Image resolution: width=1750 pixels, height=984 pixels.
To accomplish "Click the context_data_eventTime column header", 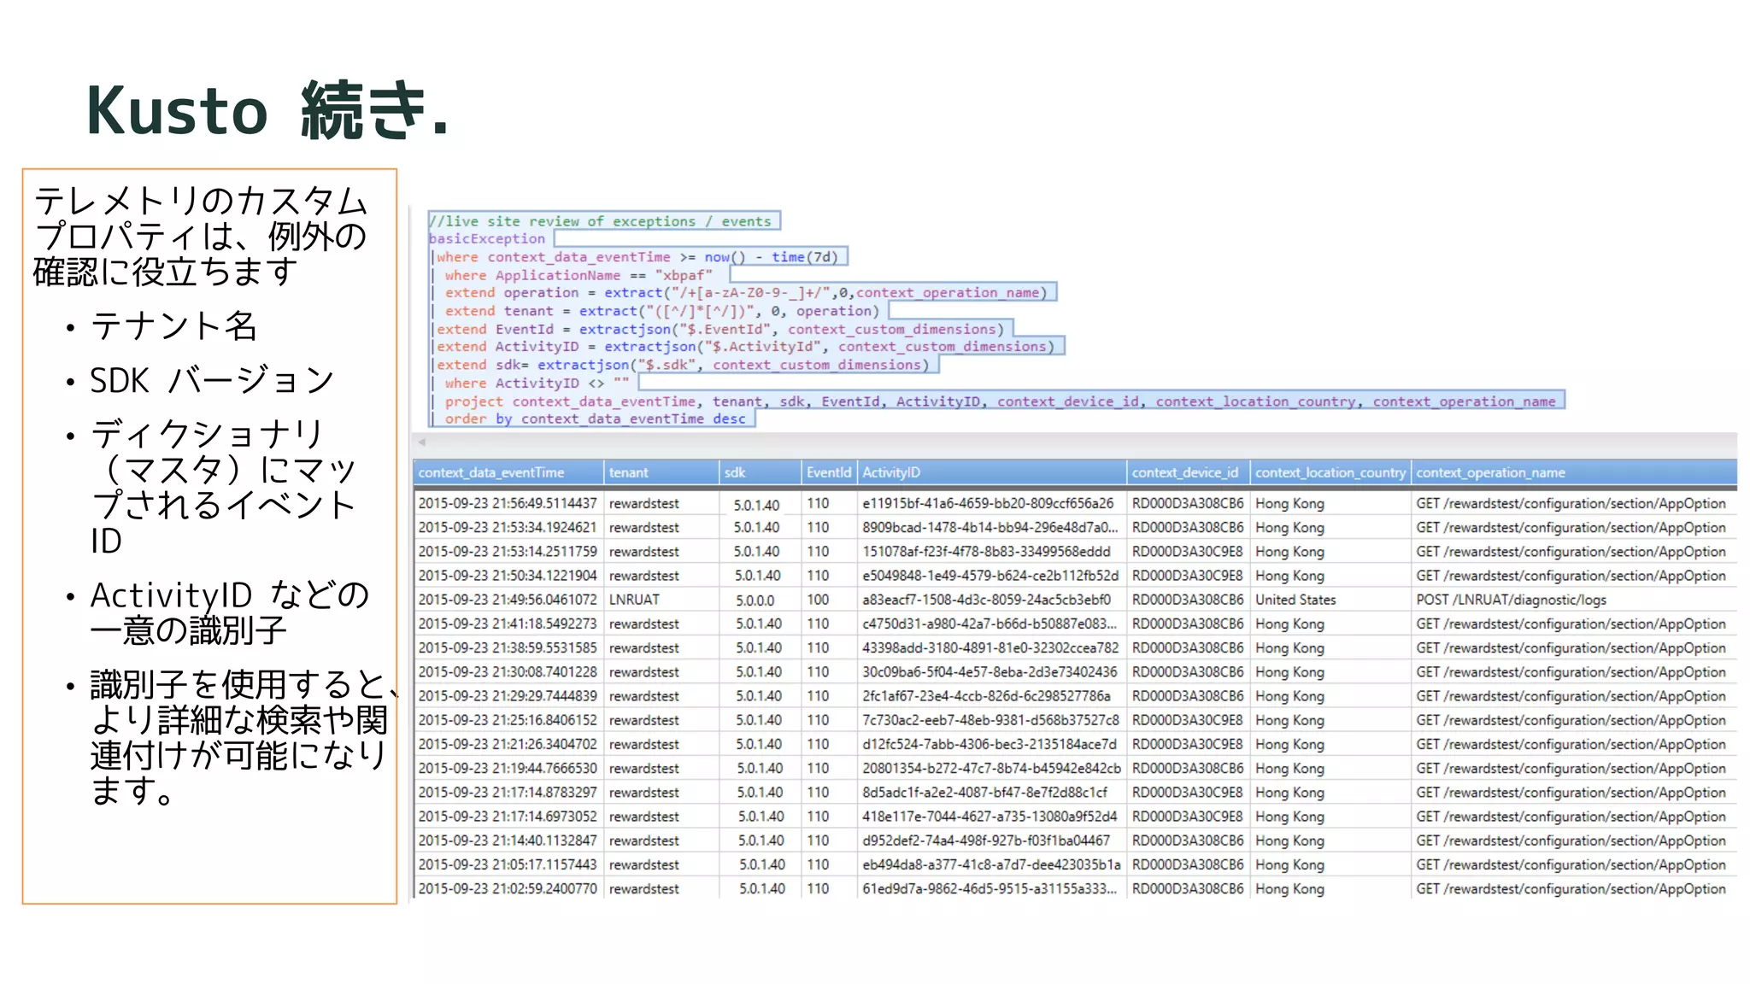I will pos(491,472).
